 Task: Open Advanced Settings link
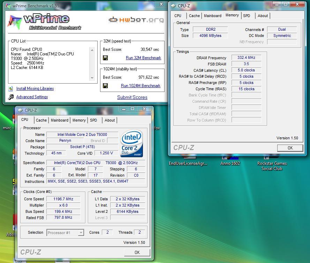click(x=32, y=97)
